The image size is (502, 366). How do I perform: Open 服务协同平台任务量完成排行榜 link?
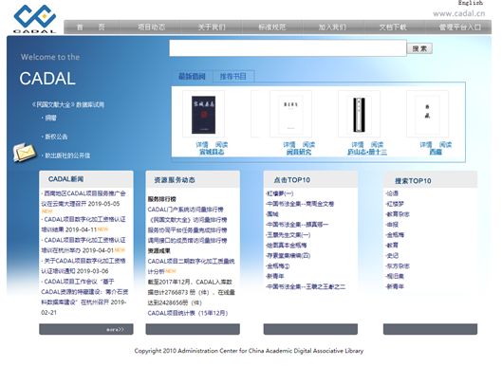tap(187, 230)
